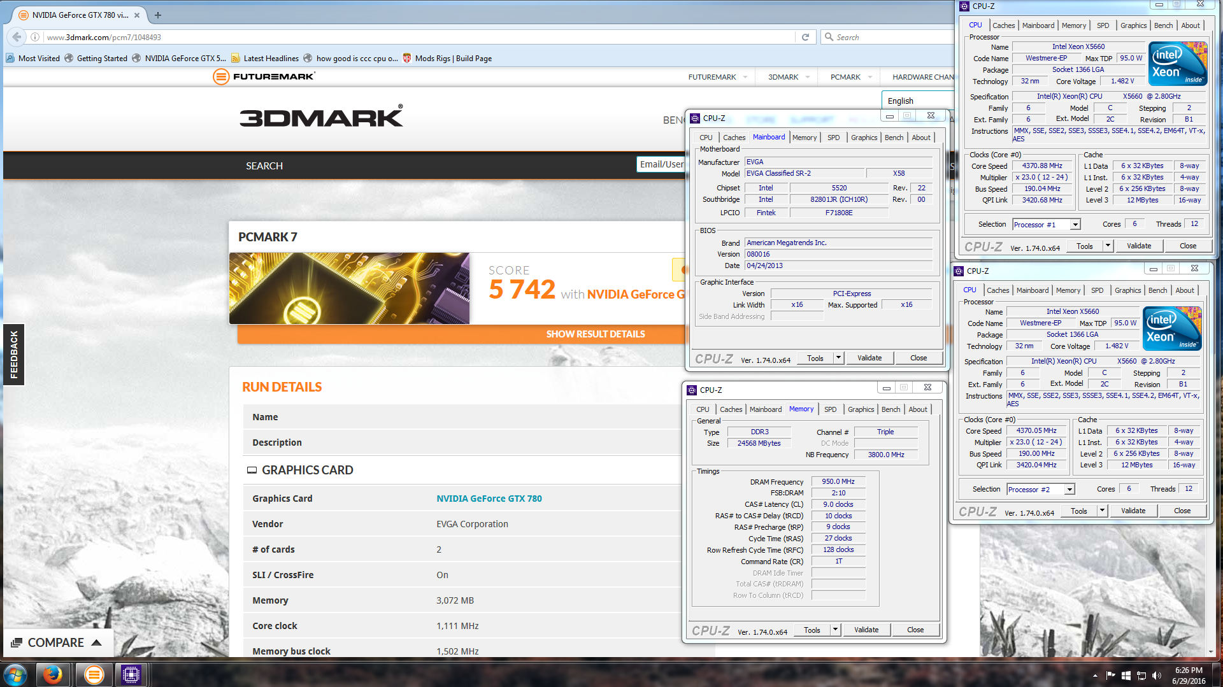
Task: Click Tools button in Memory CPU-Z window
Action: click(812, 630)
